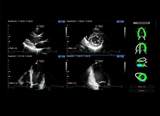This screenshot has height=116, width=160.
Task: Open the Rest stage dropdown
Action: pyautogui.click(x=142, y=23)
